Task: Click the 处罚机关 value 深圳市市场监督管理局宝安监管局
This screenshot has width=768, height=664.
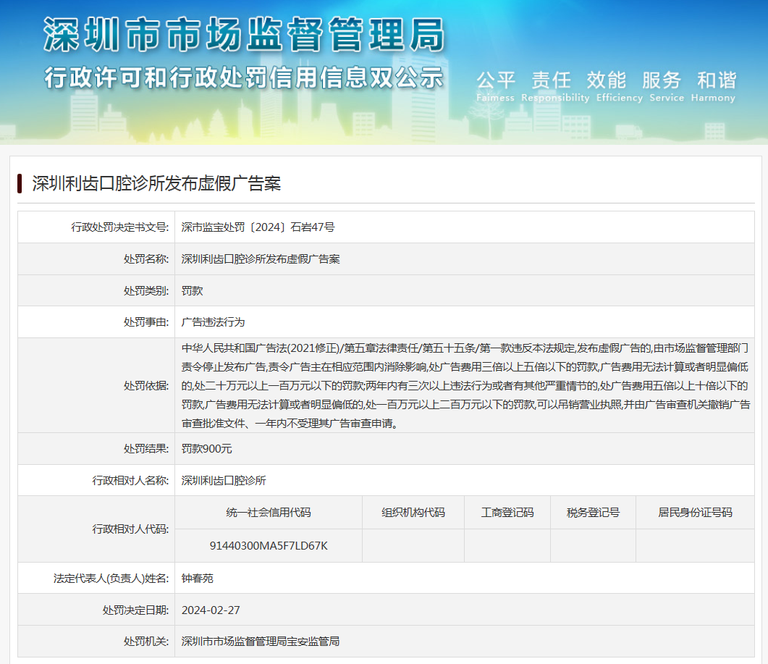Action: point(261,642)
